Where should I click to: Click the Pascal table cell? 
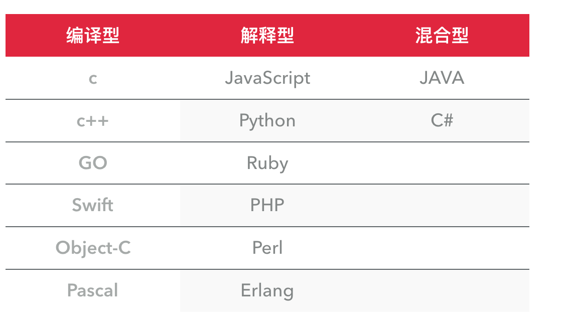click(x=93, y=291)
